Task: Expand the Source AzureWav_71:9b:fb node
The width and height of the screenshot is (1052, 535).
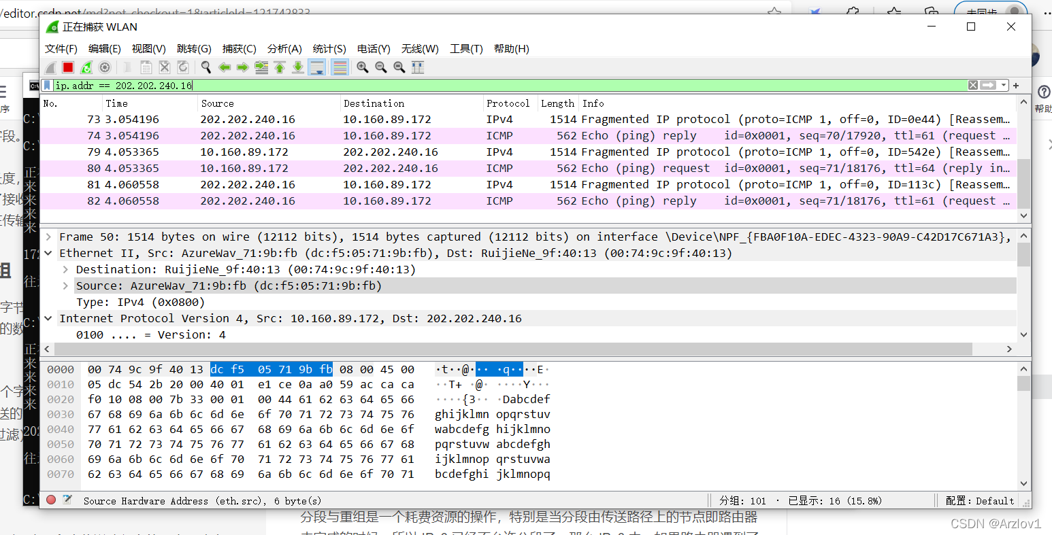Action: point(65,286)
